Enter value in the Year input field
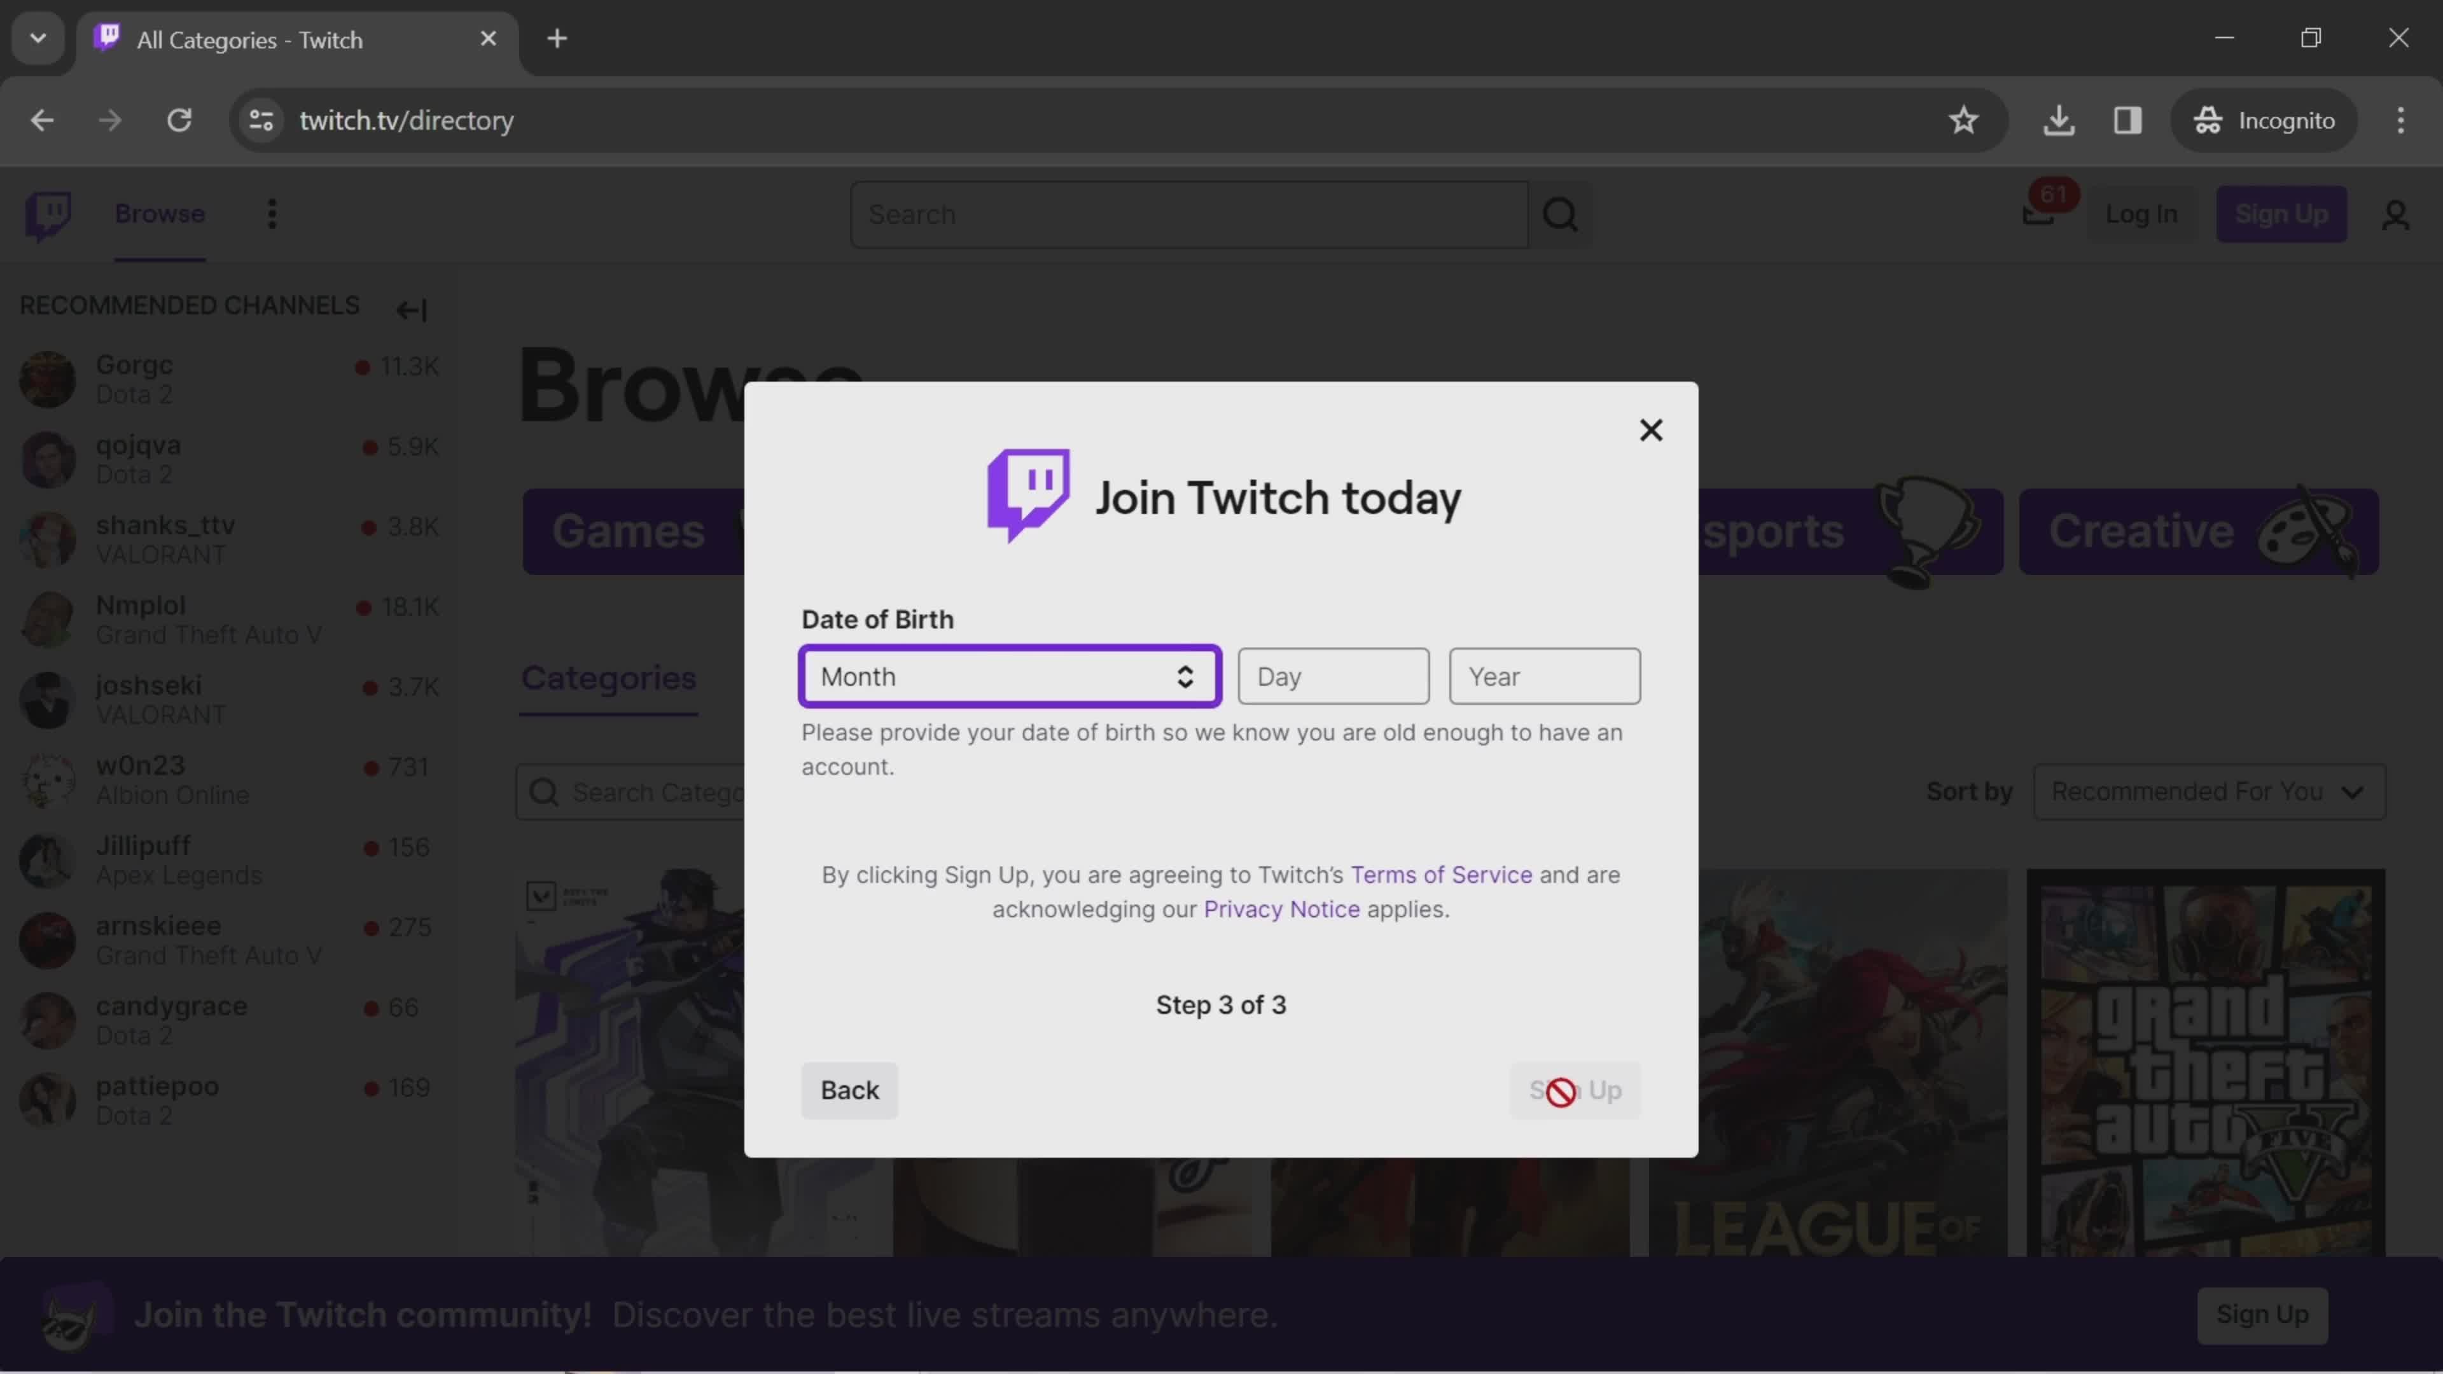Viewport: 2443px width, 1374px height. coord(1540,676)
